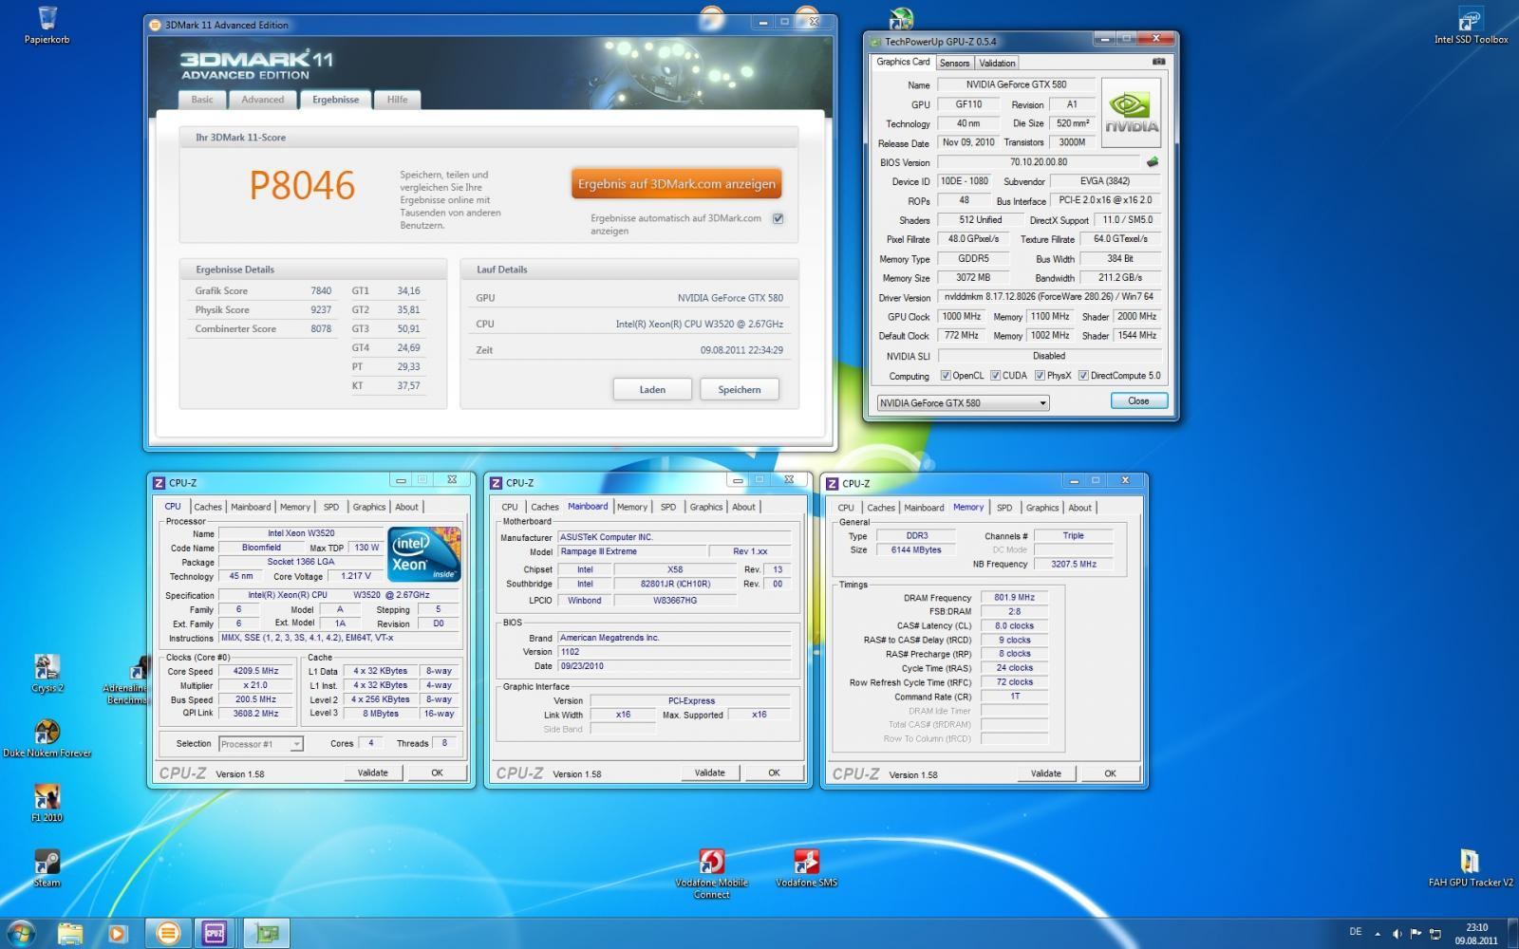The image size is (1519, 949).
Task: Click Grafik Score 7840 row
Action: click(x=263, y=290)
